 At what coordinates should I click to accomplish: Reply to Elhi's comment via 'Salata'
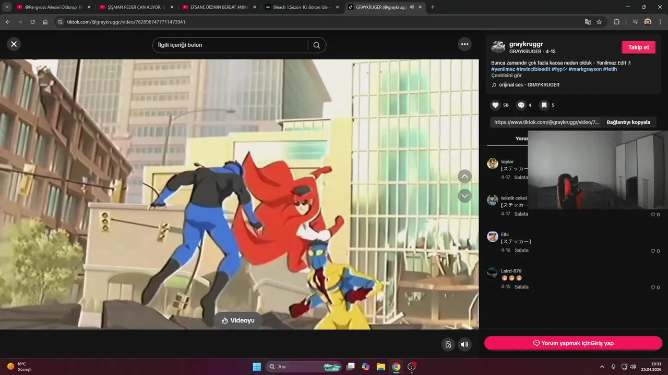coord(521,251)
